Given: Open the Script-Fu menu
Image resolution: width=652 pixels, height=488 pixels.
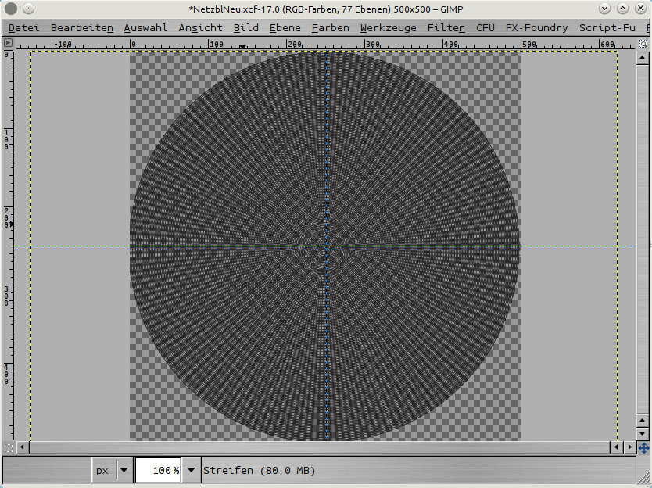Looking at the screenshot, I should (607, 27).
